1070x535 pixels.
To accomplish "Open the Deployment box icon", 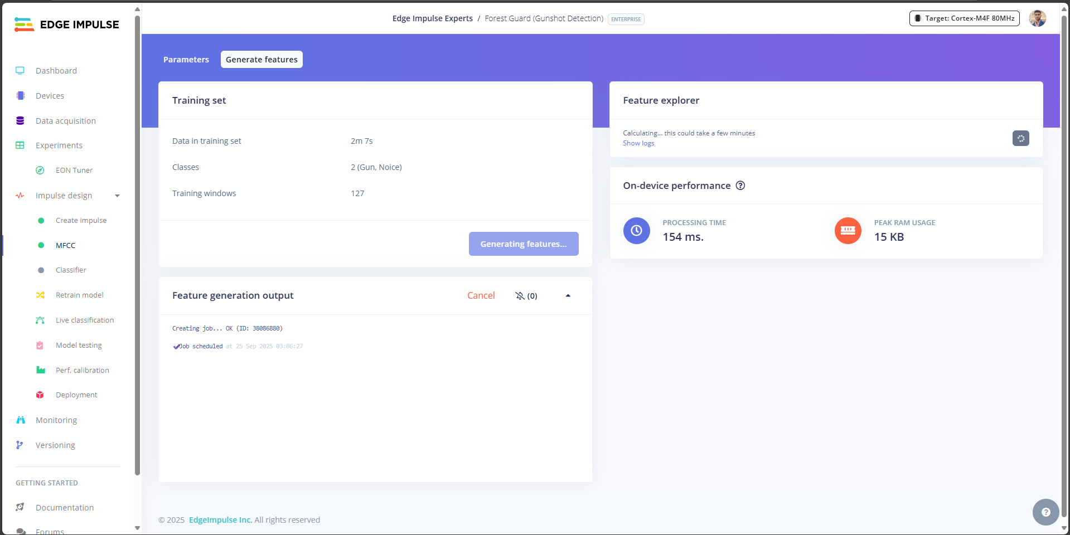I will 40,395.
